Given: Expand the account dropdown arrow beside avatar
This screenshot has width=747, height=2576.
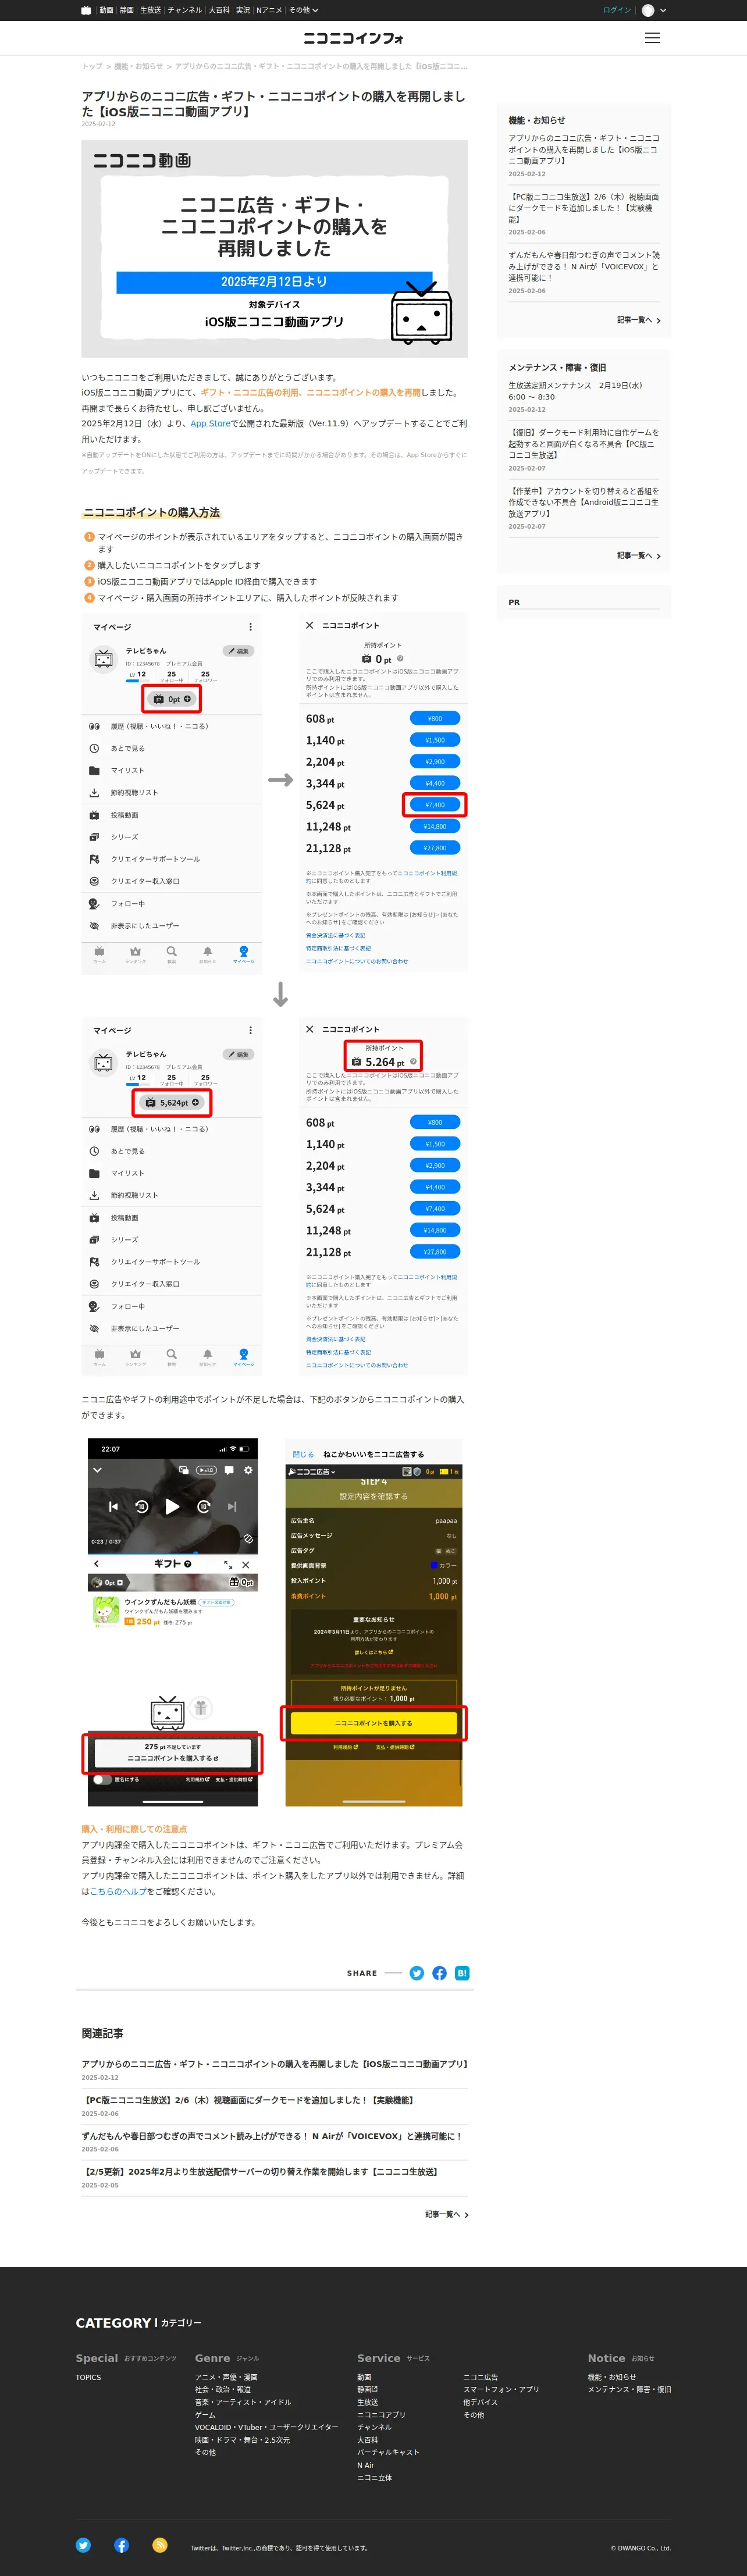Looking at the screenshot, I should click(x=663, y=10).
